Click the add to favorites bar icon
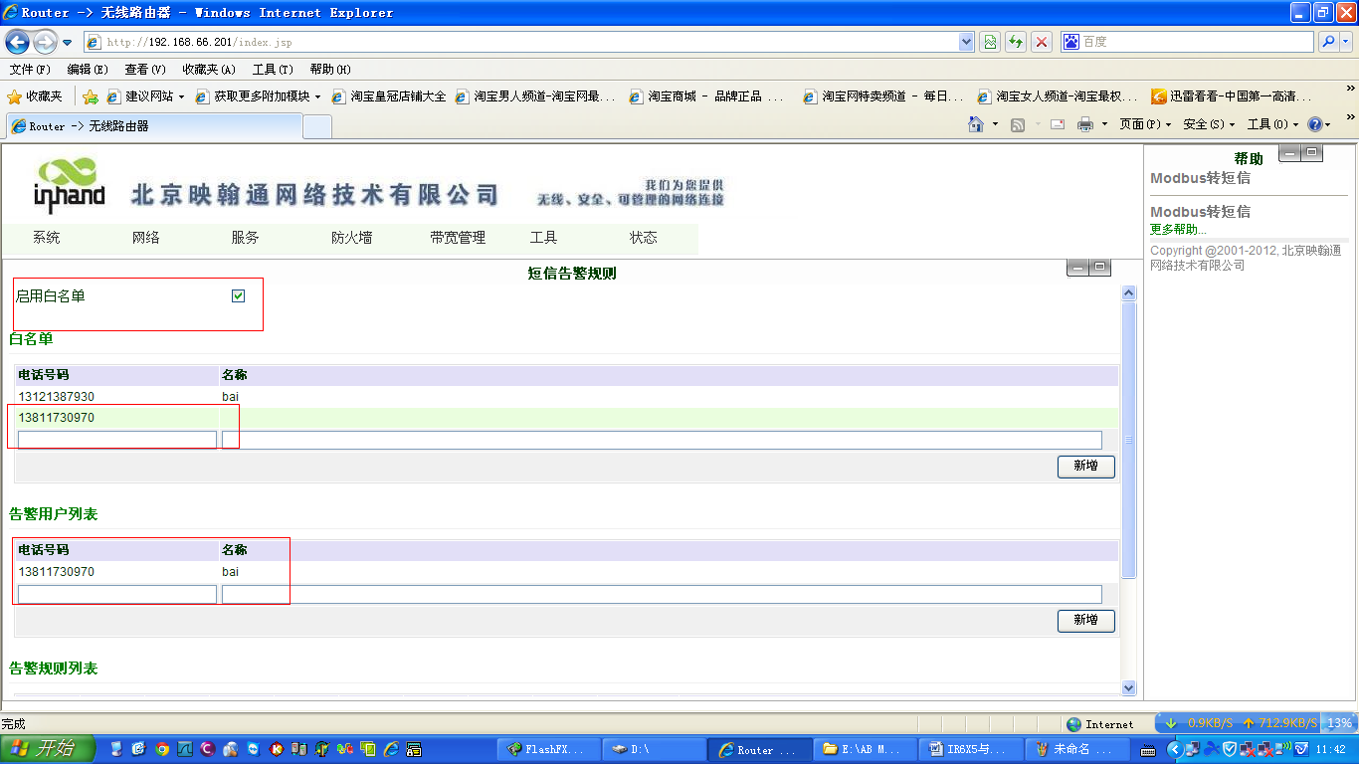 (x=91, y=96)
